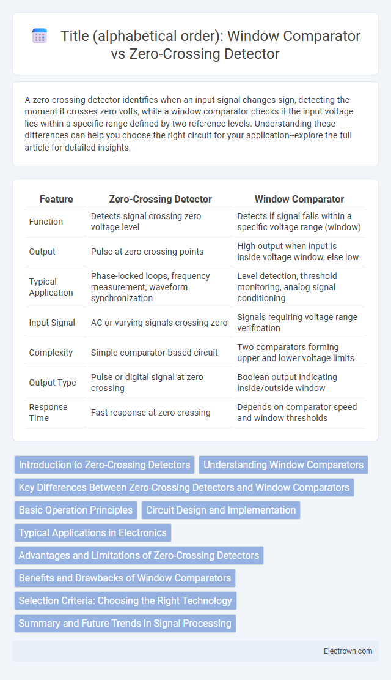Viewport: 391px width, 680px height.
Task: Click the page title heading text
Action: [x=210, y=45]
